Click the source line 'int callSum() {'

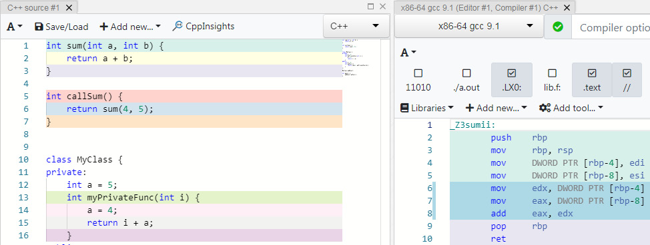[85, 97]
